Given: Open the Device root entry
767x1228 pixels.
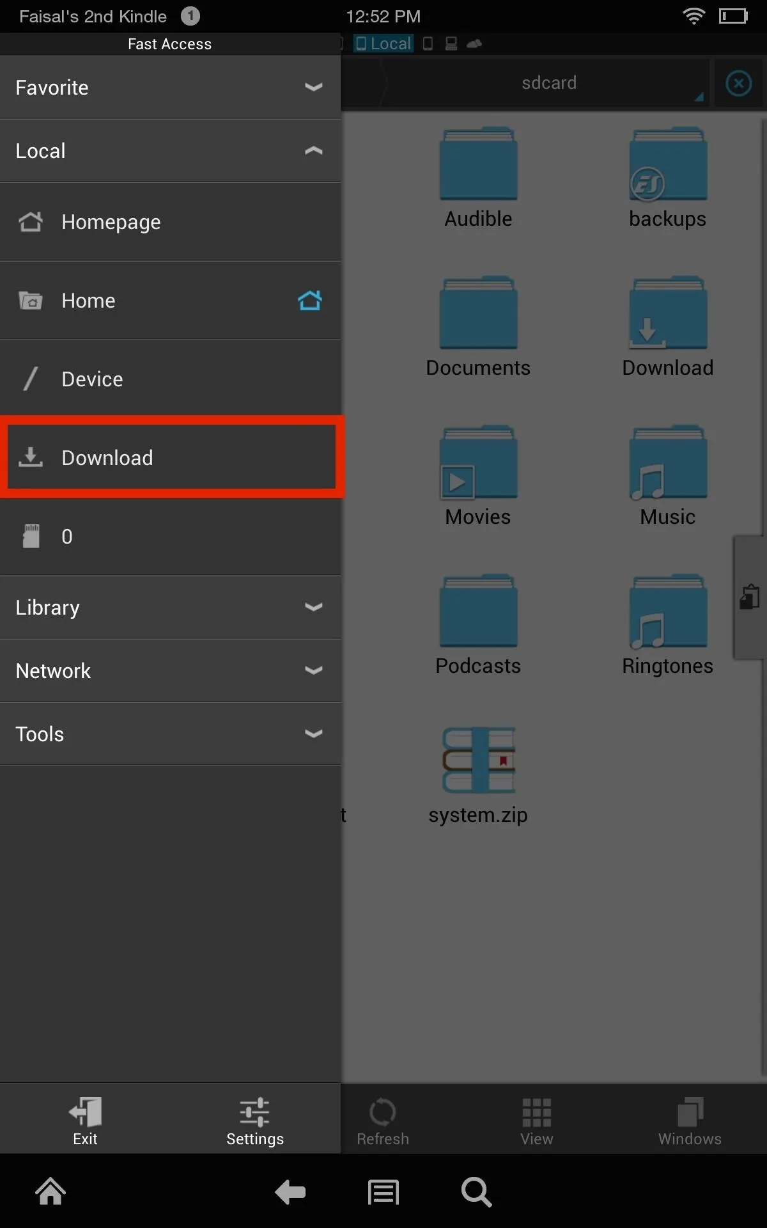Looking at the screenshot, I should pos(170,379).
